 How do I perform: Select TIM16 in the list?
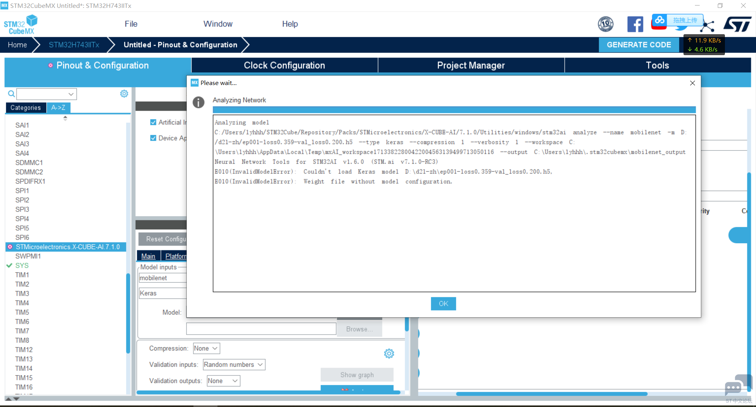click(x=24, y=387)
